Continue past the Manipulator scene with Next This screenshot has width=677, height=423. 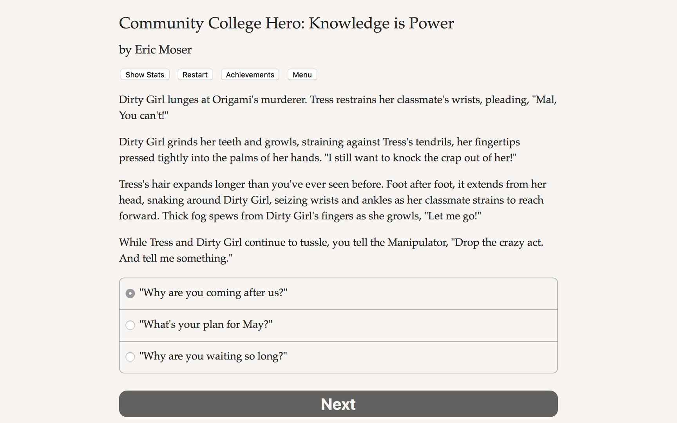[x=338, y=404]
